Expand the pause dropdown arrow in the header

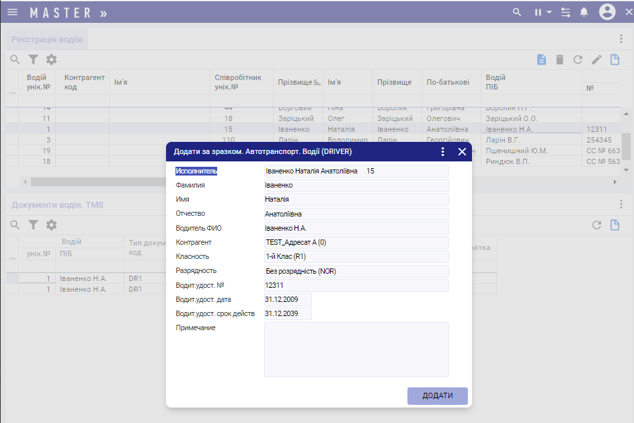[x=549, y=12]
